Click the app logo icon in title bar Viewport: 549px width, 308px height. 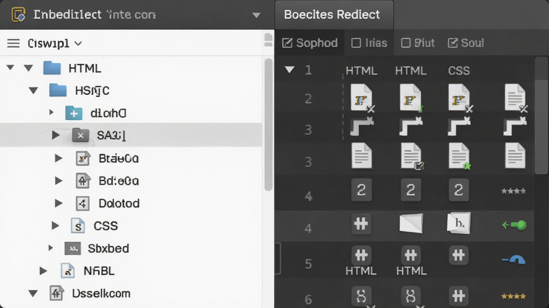tap(19, 14)
